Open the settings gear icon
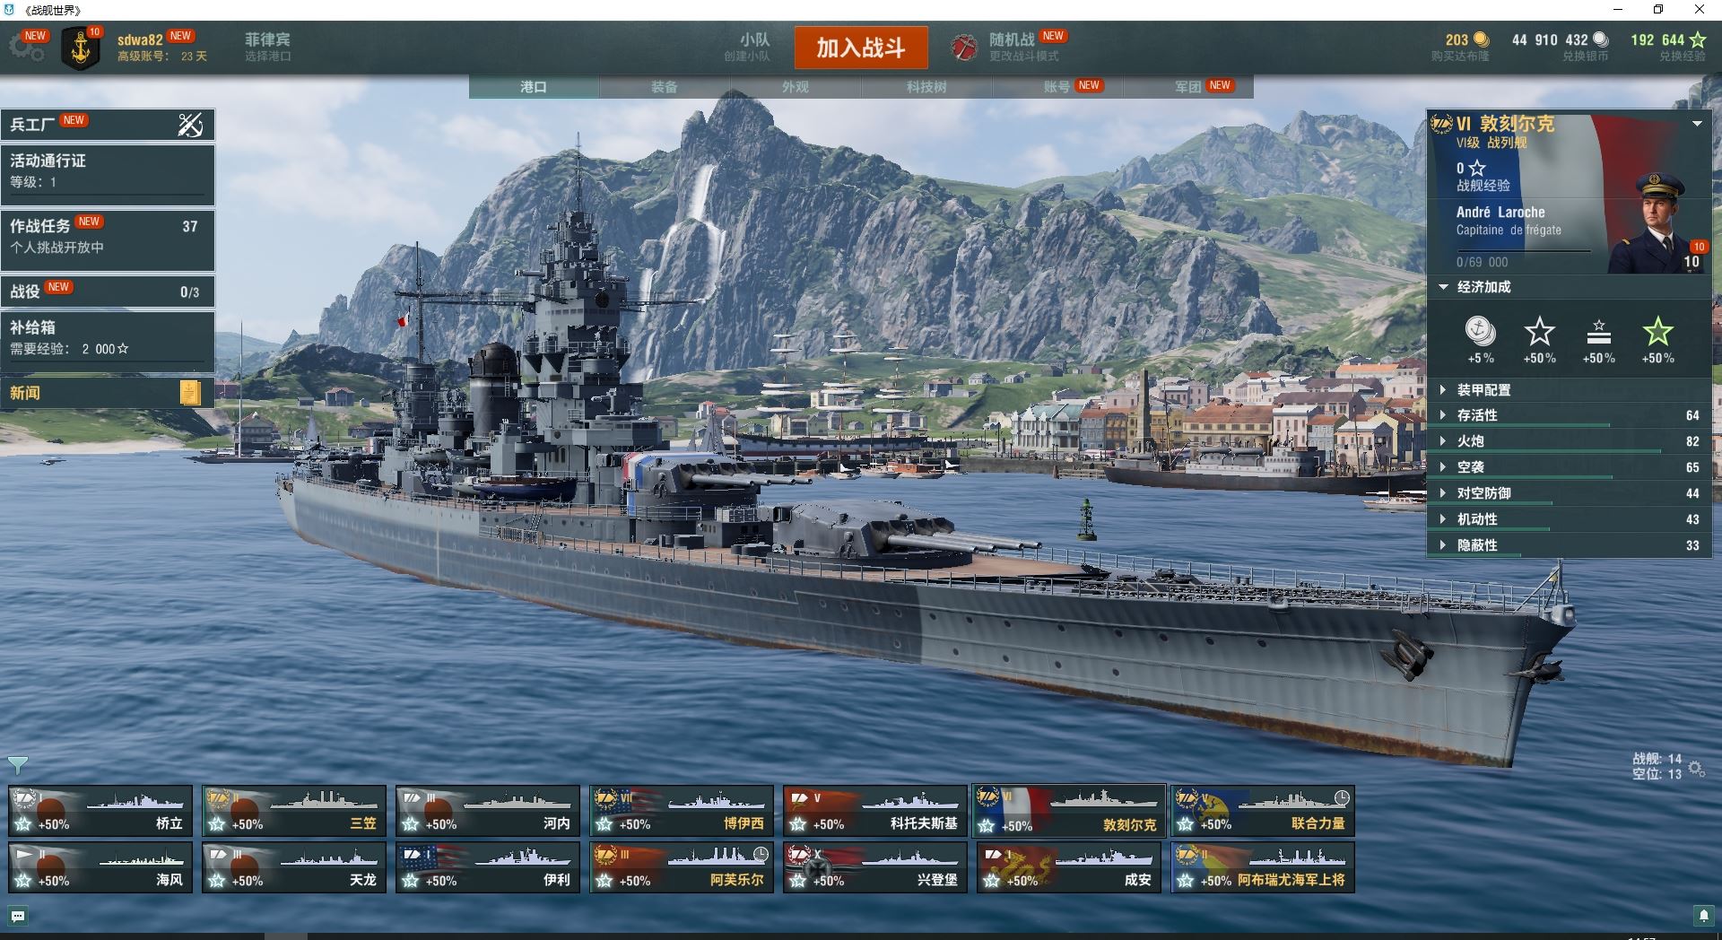 click(26, 48)
